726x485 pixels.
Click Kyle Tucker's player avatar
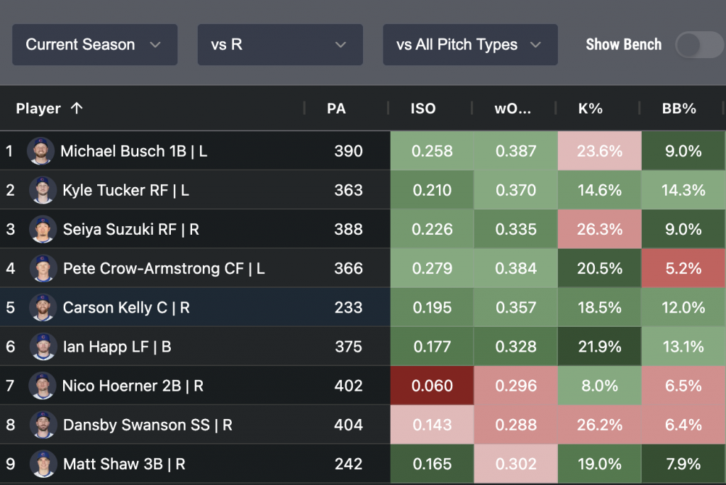(43, 190)
